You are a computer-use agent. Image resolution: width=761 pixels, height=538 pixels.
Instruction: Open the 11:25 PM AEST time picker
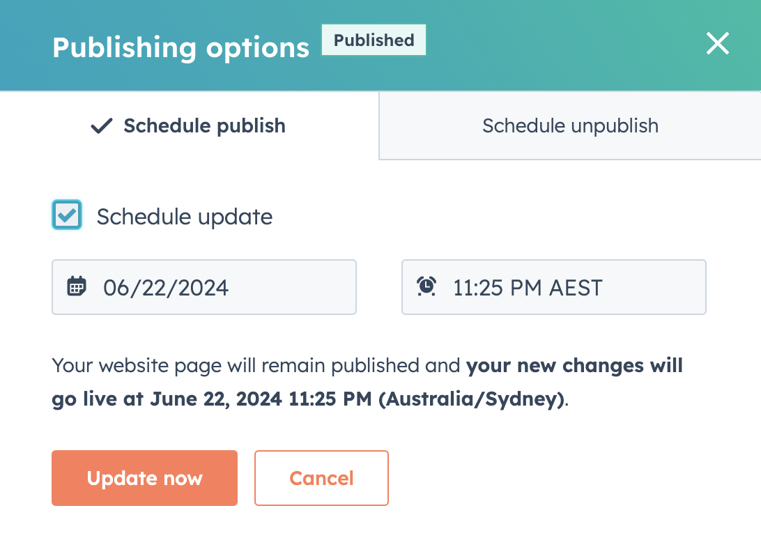pyautogui.click(x=553, y=286)
